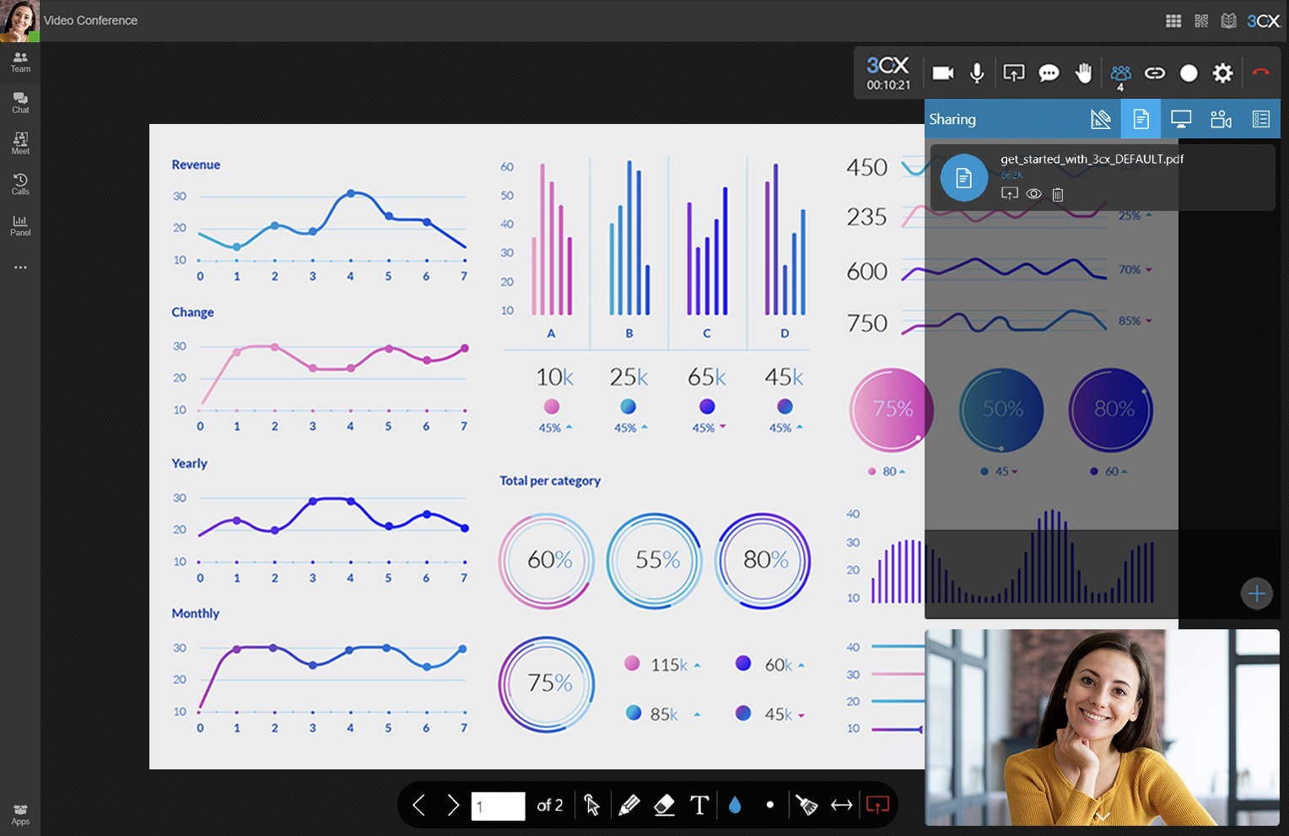The width and height of the screenshot is (1289, 836).
Task: Open the chat bubble in the call toolbar
Action: coord(1049,73)
